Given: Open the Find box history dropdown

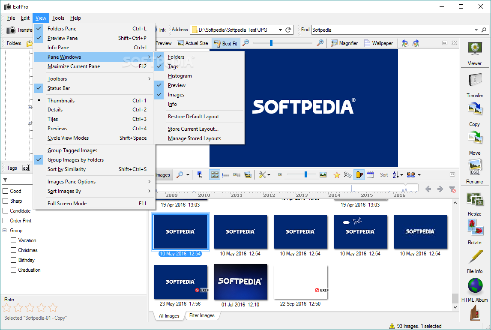Looking at the screenshot, I should click(x=476, y=30).
